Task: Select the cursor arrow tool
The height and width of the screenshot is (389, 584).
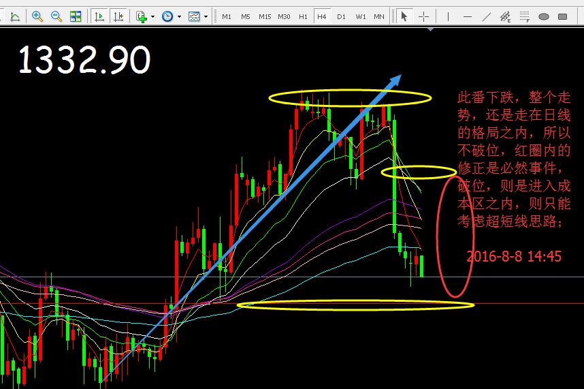Action: [x=404, y=17]
